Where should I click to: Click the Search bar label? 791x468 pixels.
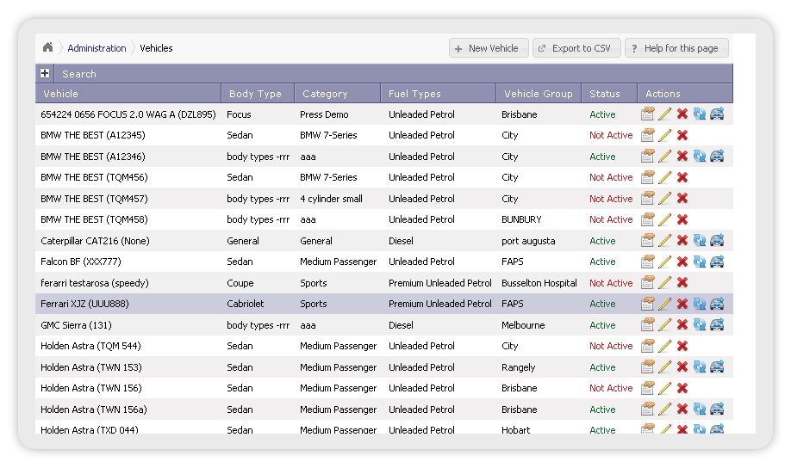(x=79, y=74)
